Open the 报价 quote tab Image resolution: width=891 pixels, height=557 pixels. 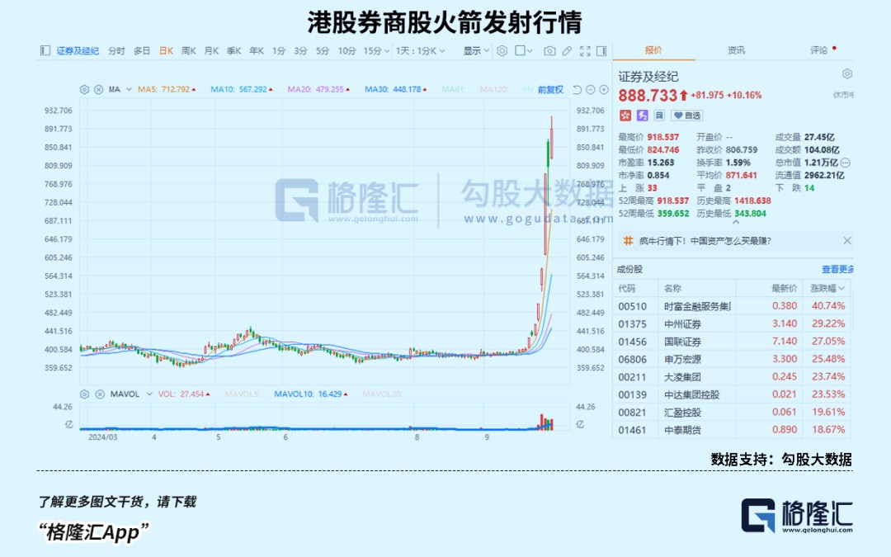coord(653,50)
